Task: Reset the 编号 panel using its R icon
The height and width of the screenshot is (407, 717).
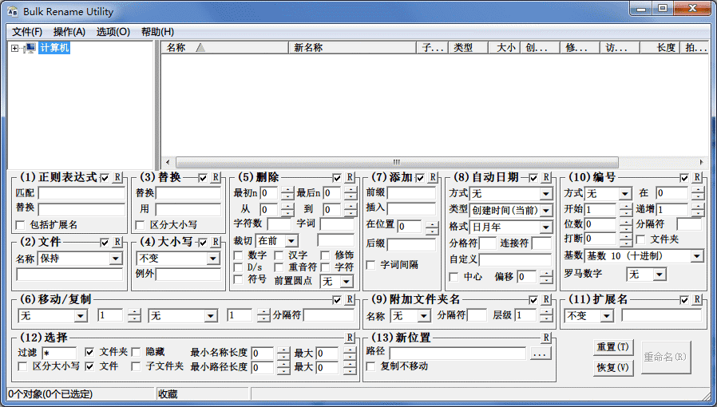Action: 697,177
